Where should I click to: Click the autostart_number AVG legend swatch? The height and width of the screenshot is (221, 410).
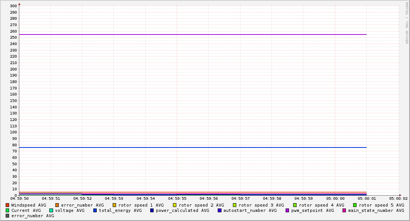(220, 210)
